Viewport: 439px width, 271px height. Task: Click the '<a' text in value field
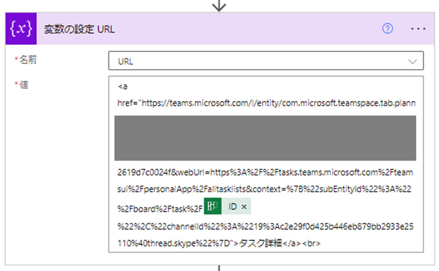[123, 87]
